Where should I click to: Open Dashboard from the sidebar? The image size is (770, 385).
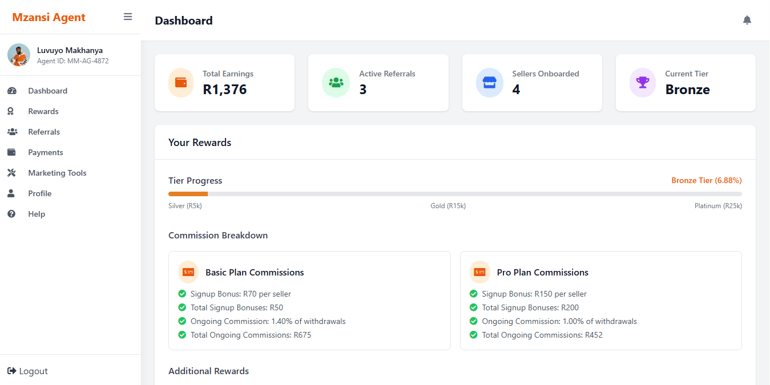coord(47,91)
